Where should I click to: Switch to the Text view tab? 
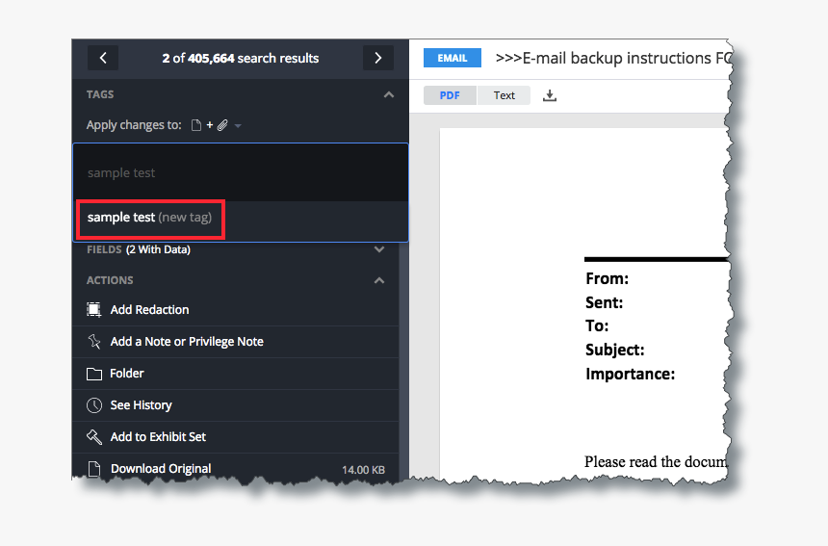pyautogui.click(x=505, y=95)
